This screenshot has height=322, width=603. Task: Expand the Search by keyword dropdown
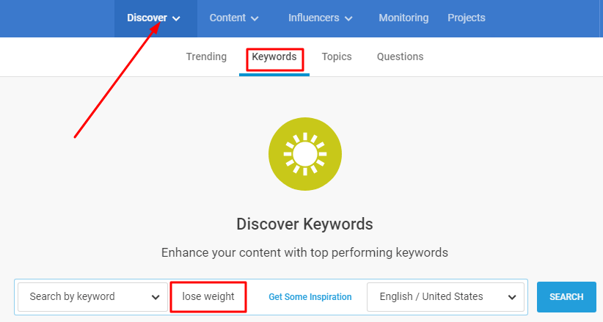[x=92, y=297]
